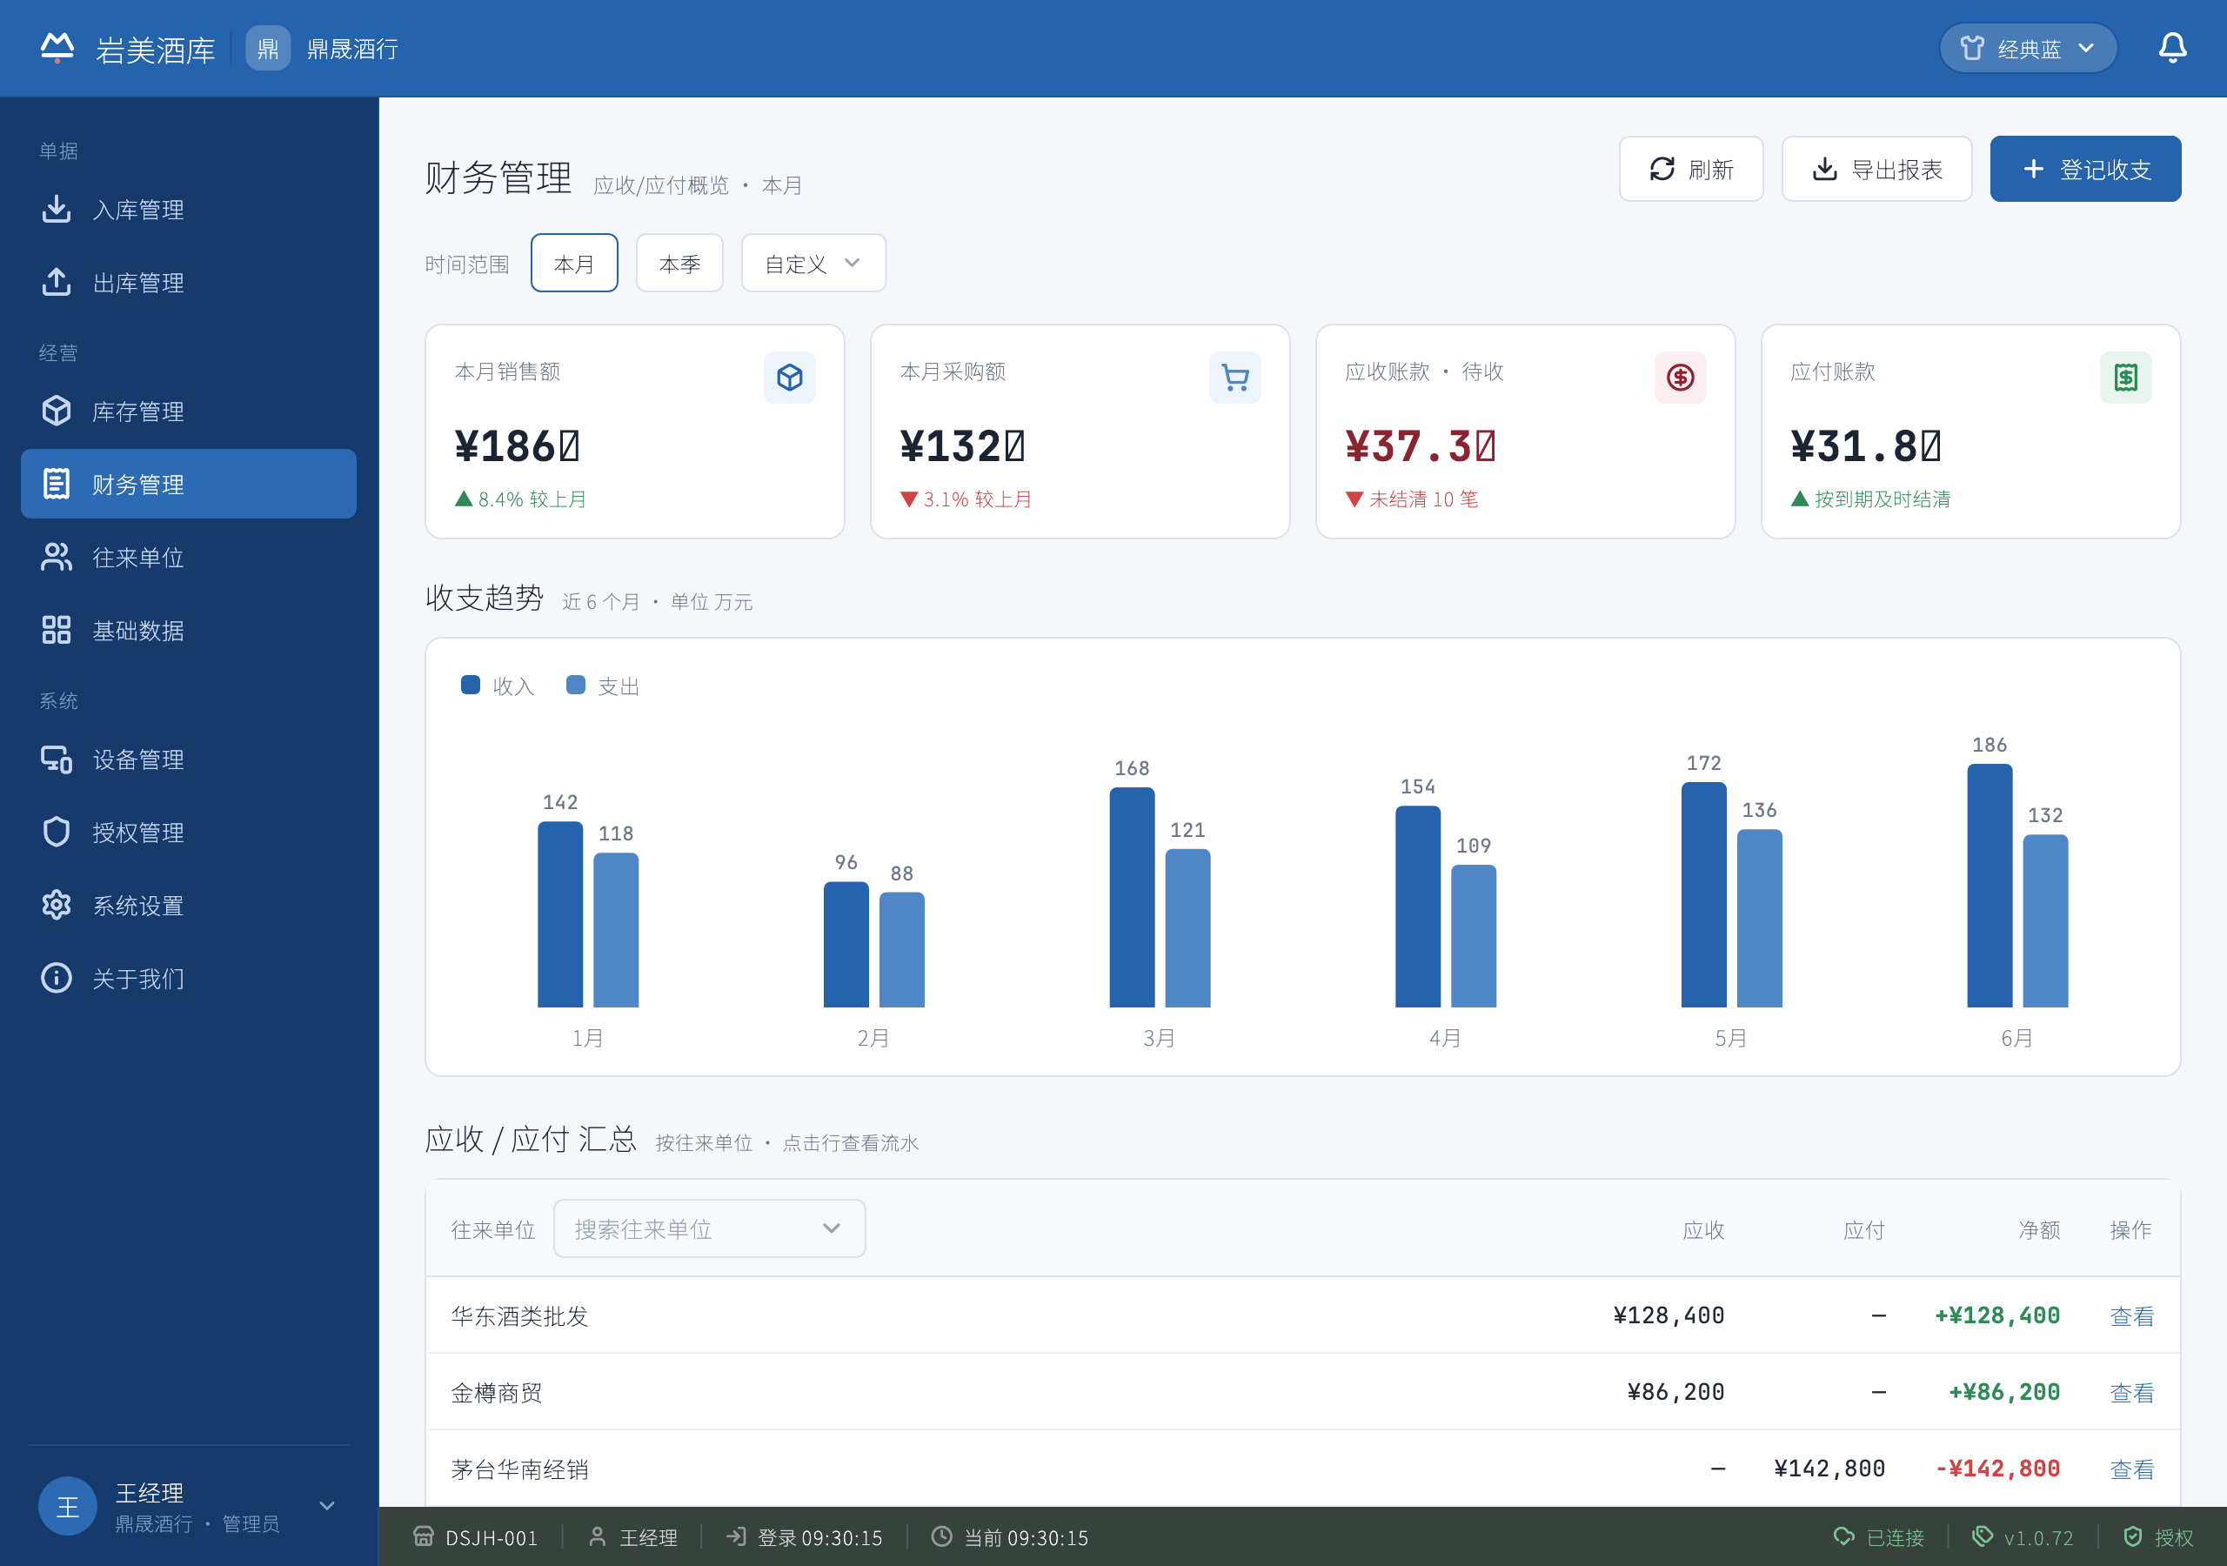The image size is (2227, 1566).
Task: Click 查看 for 华东酒类批发
Action: (x=2131, y=1316)
